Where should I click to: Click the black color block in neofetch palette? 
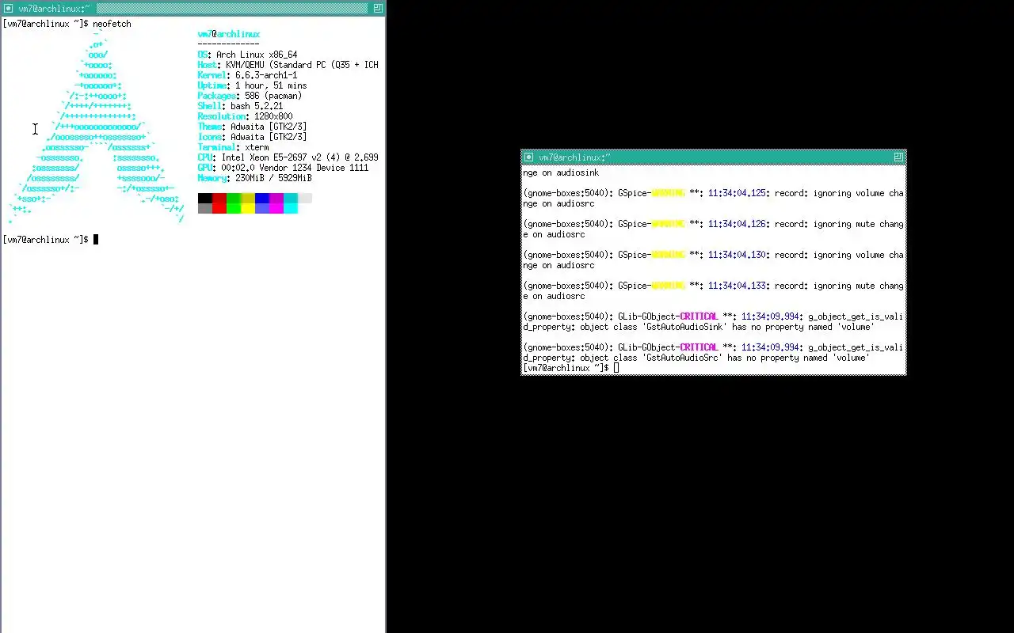tap(205, 198)
